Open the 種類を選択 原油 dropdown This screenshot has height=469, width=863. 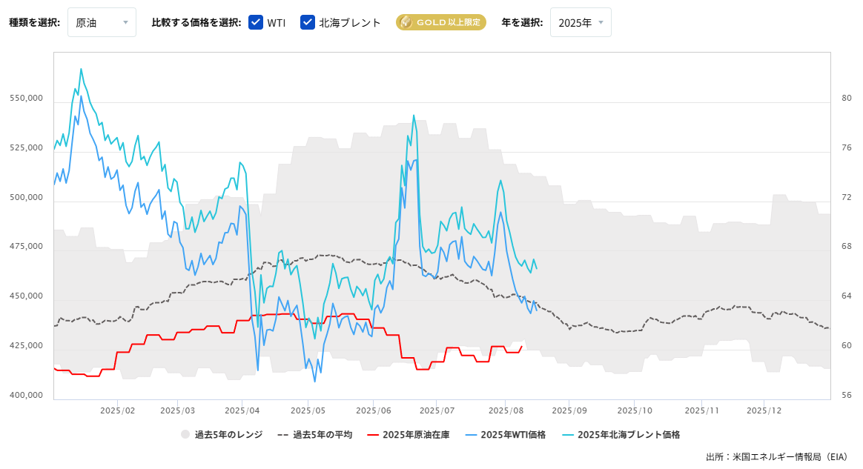pos(102,22)
